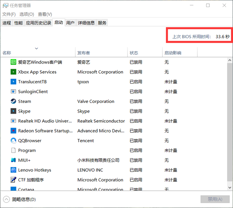Click the iQiyi Windows client icon
This screenshot has height=208, width=233.
pyautogui.click(x=13, y=62)
